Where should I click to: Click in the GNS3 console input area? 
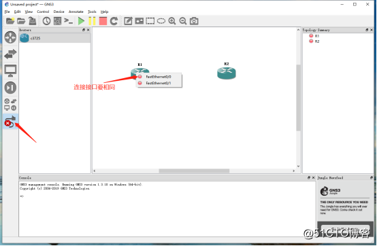click(x=167, y=209)
